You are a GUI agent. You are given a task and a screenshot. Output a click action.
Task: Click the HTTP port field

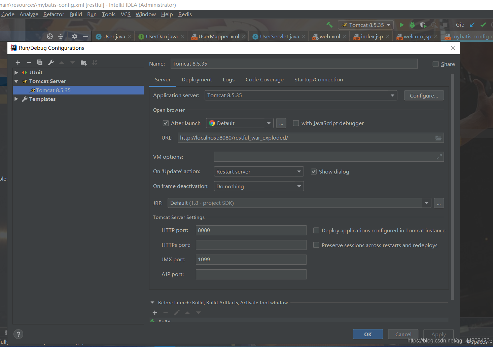tap(251, 230)
